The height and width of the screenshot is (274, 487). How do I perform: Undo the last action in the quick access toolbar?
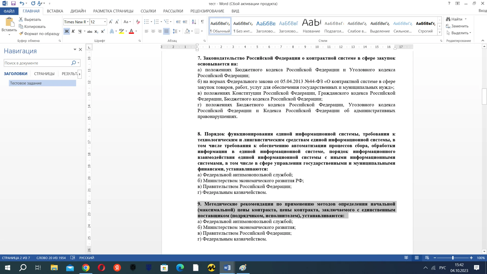(x=22, y=4)
